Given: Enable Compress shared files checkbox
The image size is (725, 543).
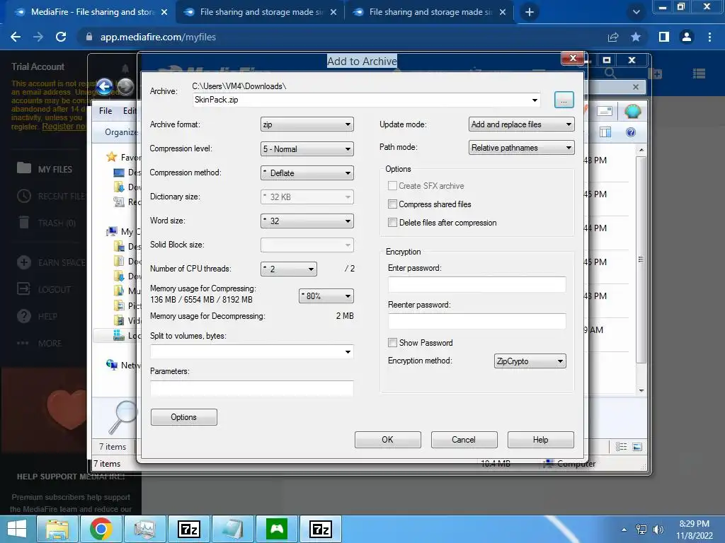Looking at the screenshot, I should point(392,204).
